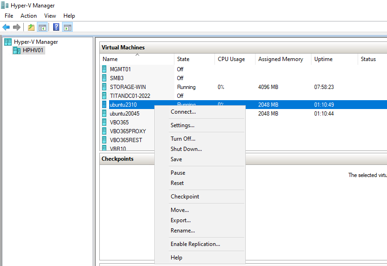Click the TITANDC01-2022 virtual machine icon
The height and width of the screenshot is (266, 387).
104,95
